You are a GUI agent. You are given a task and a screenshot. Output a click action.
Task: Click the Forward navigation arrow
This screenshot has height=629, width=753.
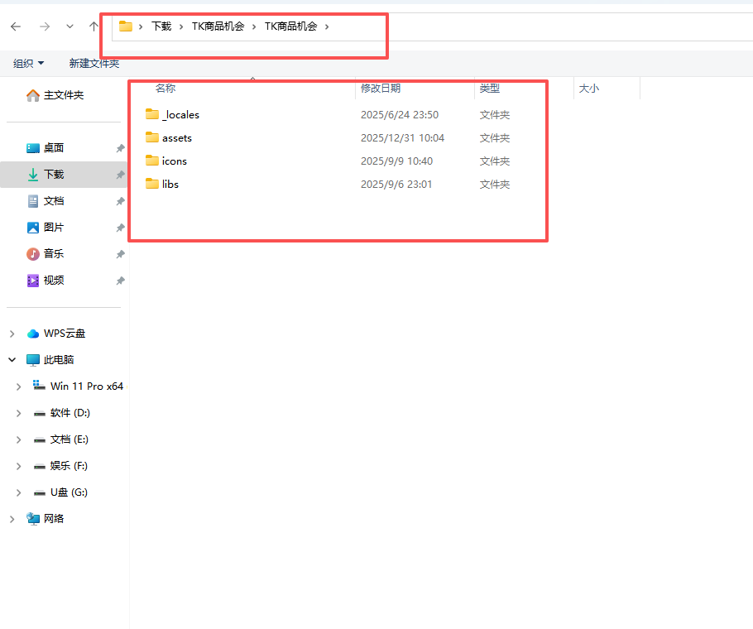click(45, 26)
